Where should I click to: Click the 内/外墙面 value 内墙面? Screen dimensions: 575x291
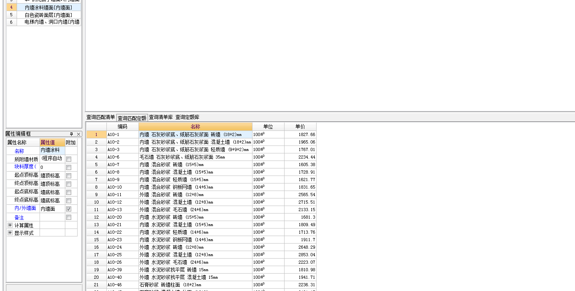point(52,209)
